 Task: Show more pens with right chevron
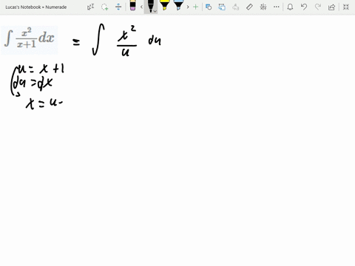point(188,7)
